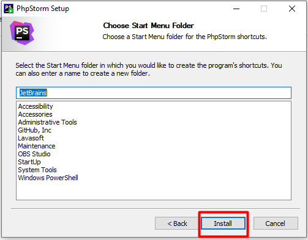This screenshot has width=308, height=240.
Task: Cancel the PhpStorm setup
Action: tap(276, 224)
